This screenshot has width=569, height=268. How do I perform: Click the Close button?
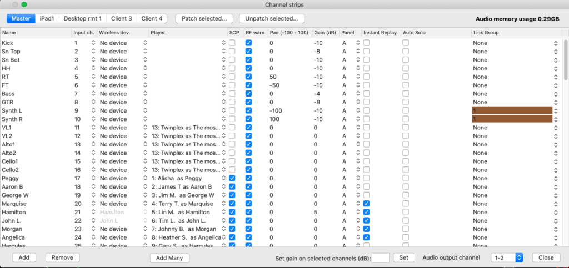(x=546, y=257)
